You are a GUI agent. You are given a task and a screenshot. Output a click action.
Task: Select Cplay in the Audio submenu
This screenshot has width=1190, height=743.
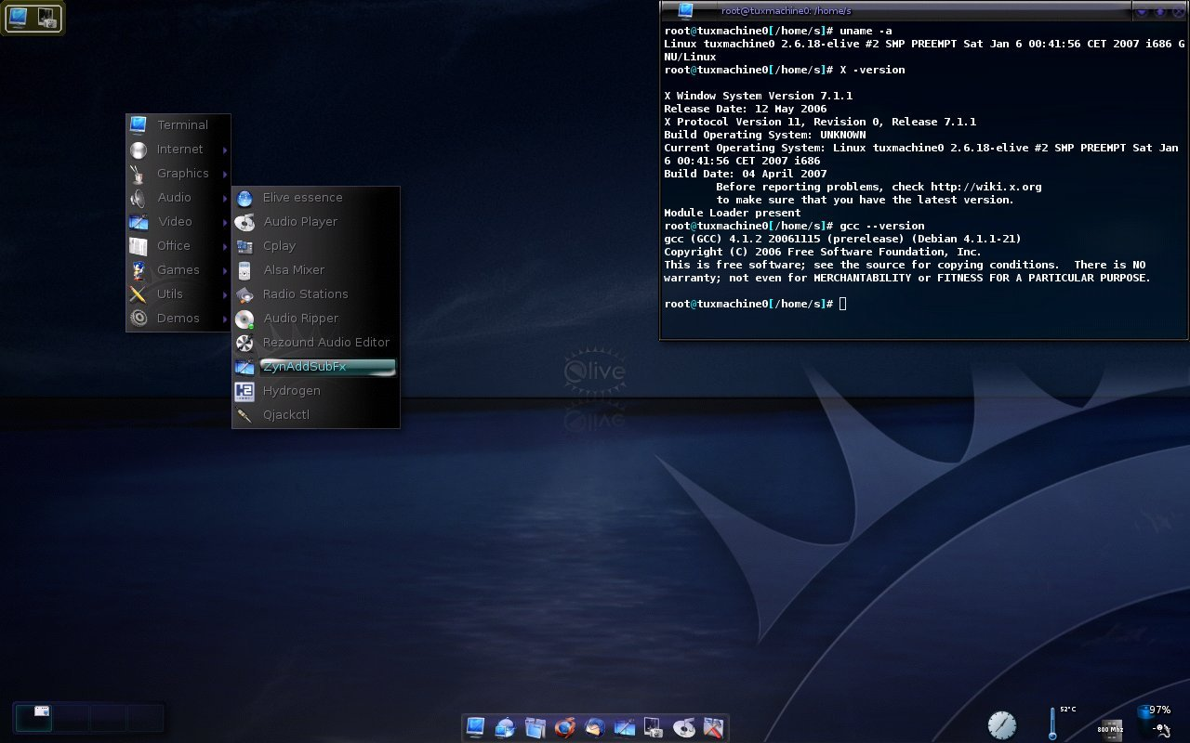click(x=316, y=246)
